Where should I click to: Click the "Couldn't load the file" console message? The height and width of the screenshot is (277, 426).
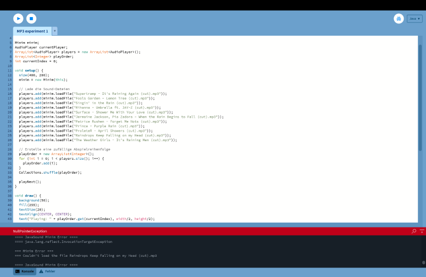pos(85,256)
